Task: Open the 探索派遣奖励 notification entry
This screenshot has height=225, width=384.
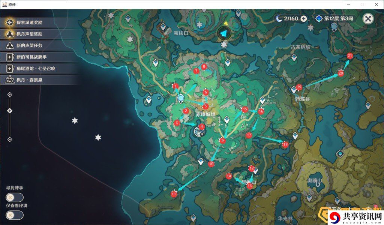Action: [39, 22]
